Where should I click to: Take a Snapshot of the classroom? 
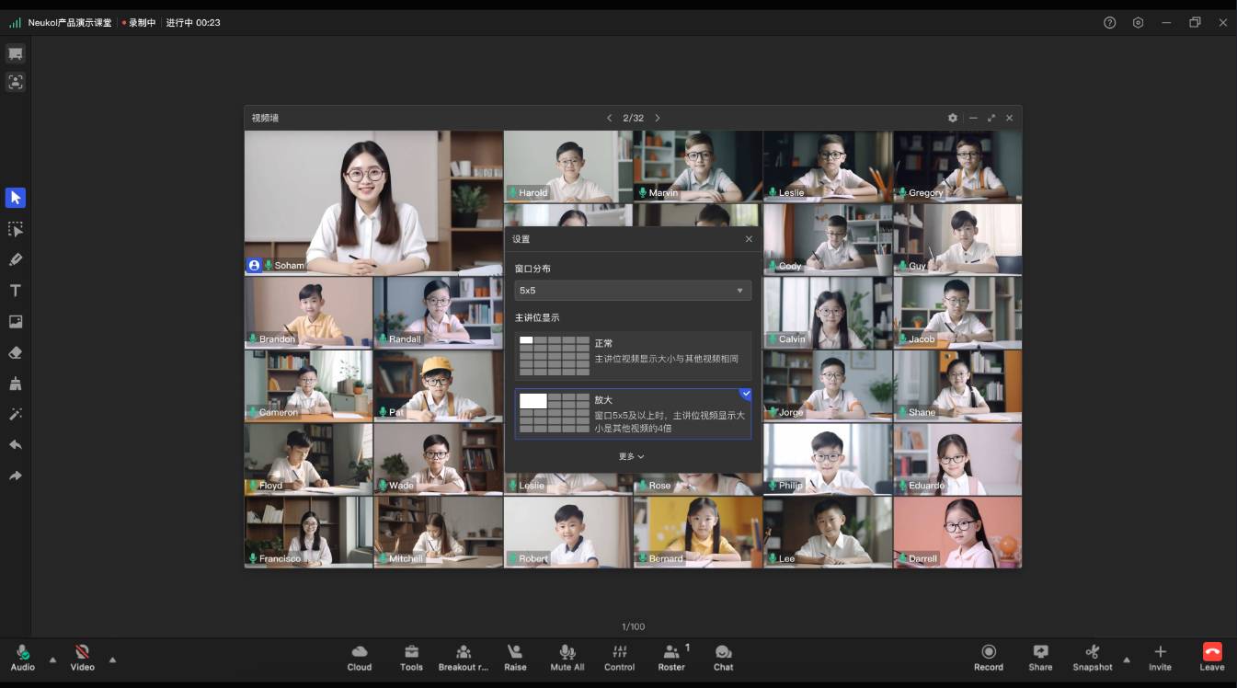1092,657
